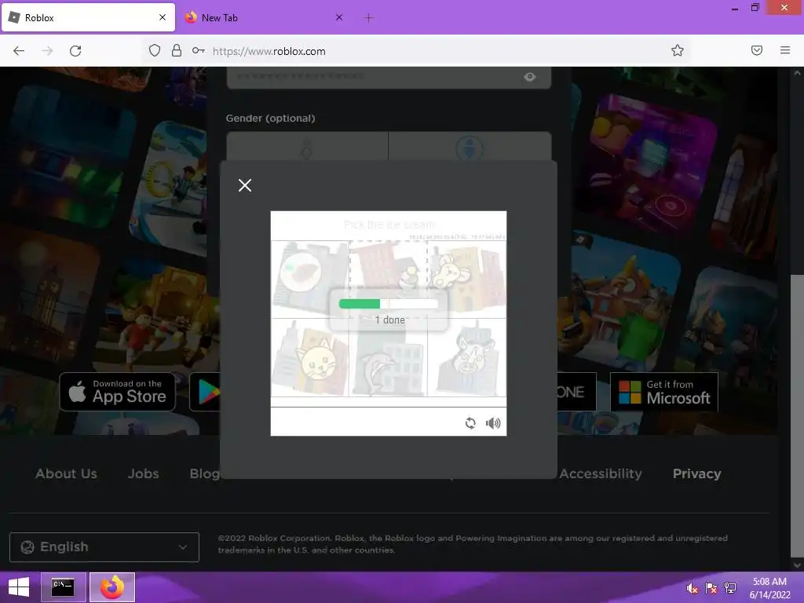Image resolution: width=804 pixels, height=603 pixels.
Task: Restart the captcha challenge with refresh icon
Action: [470, 423]
